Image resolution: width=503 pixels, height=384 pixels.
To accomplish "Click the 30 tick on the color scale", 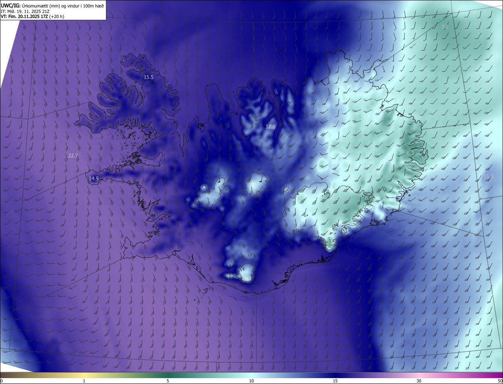I will click(x=419, y=381).
